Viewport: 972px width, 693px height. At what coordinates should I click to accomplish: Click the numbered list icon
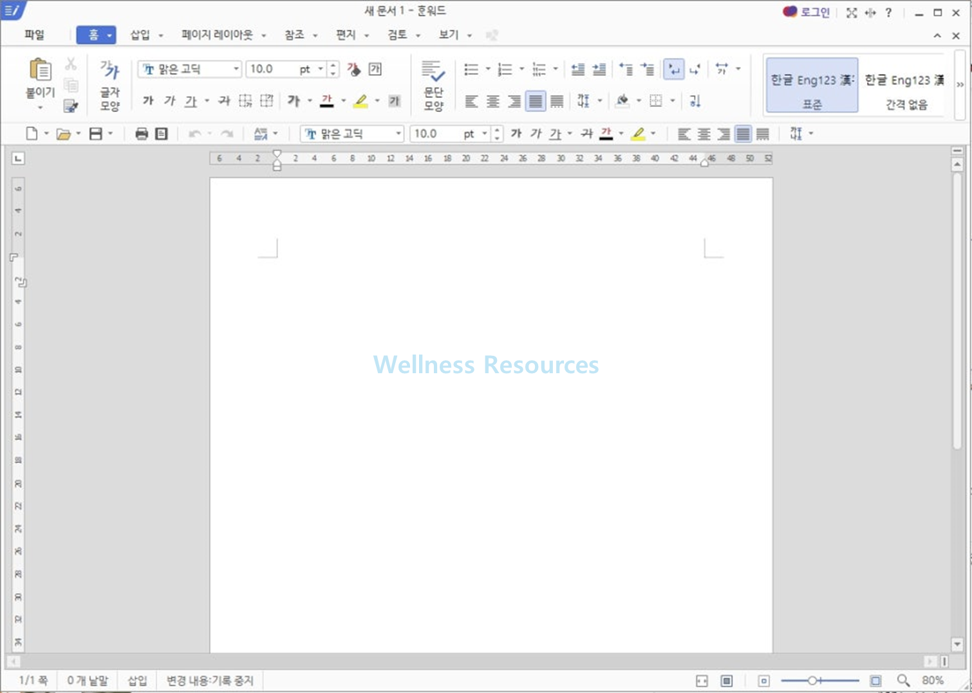[505, 69]
